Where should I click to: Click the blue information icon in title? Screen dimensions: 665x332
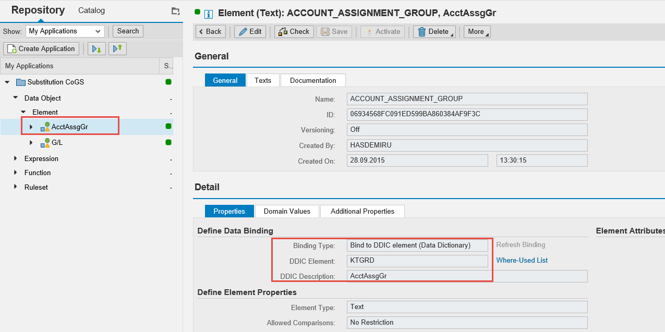point(209,14)
